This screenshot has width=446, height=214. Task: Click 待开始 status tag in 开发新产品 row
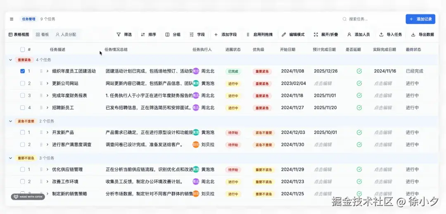click(x=233, y=133)
